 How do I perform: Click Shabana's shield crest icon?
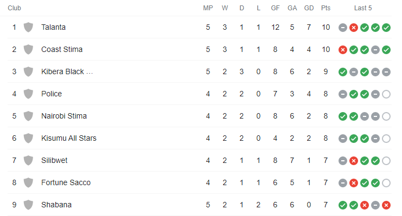(28, 205)
